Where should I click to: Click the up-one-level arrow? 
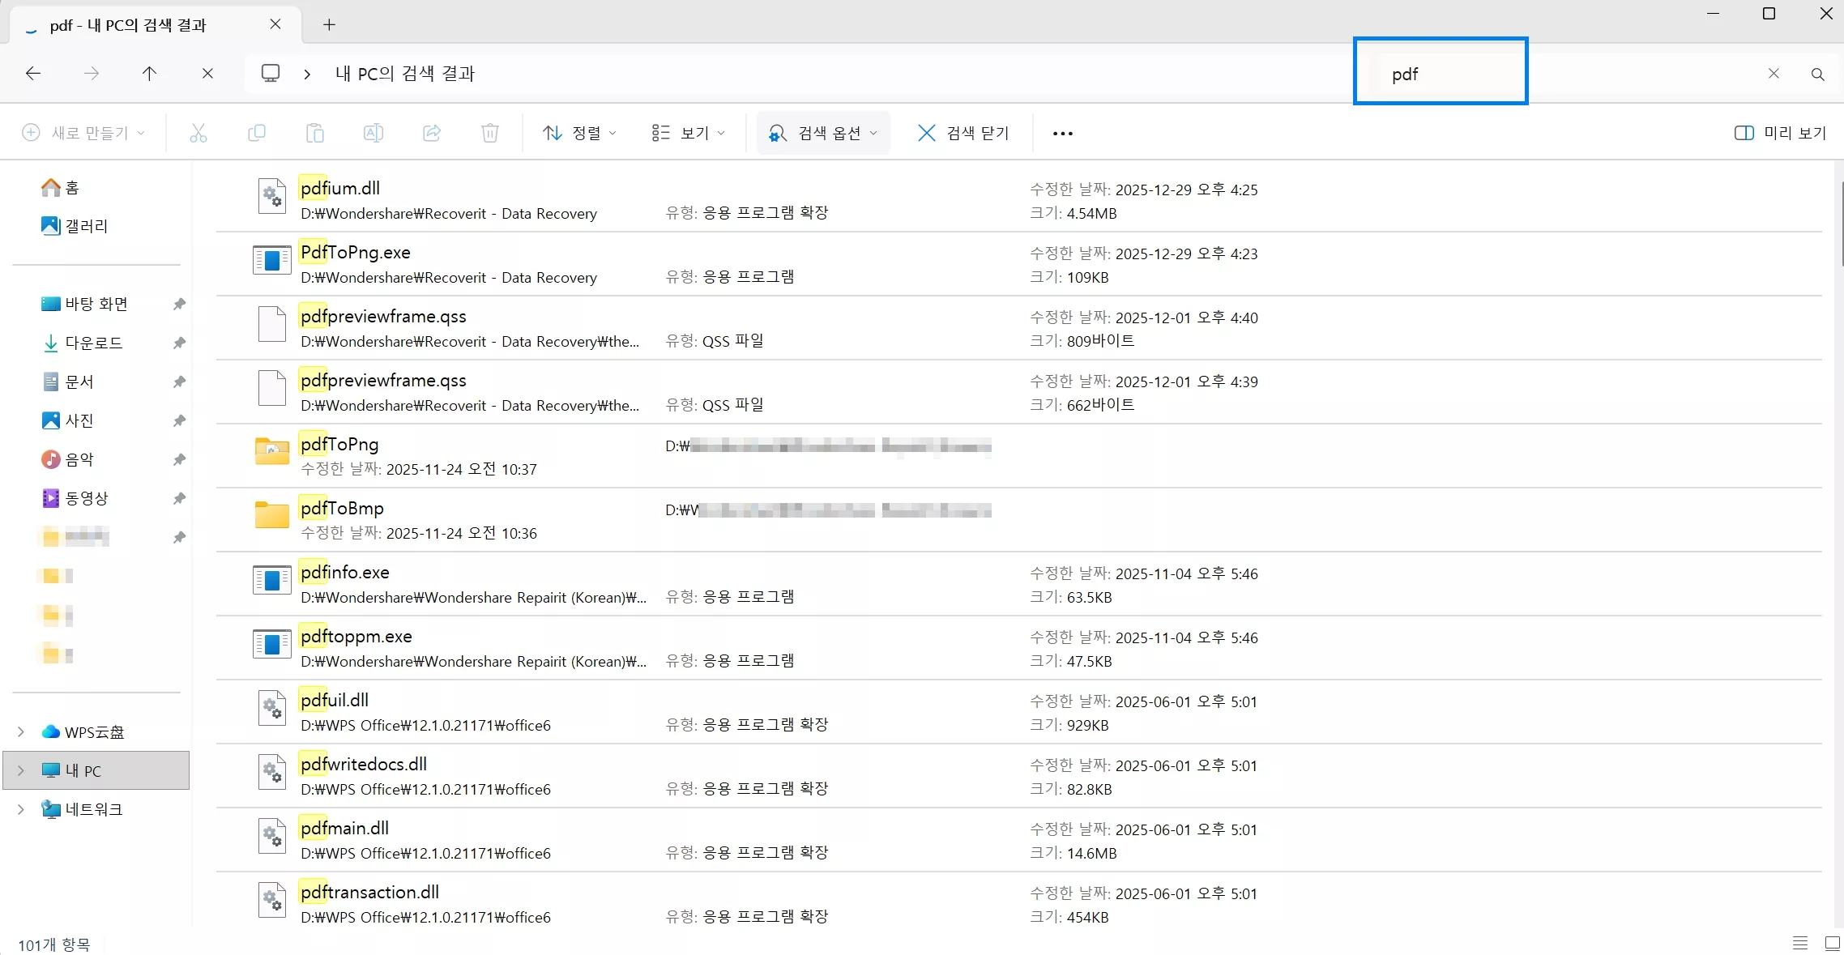pyautogui.click(x=149, y=74)
